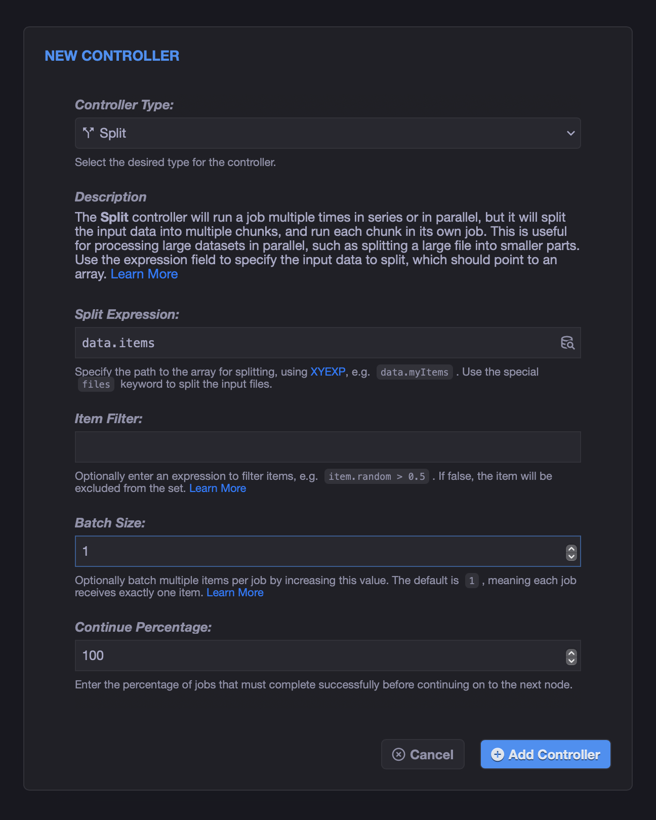Viewport: 656px width, 820px height.
Task: Focus the Item Filter text field
Action: (x=327, y=447)
